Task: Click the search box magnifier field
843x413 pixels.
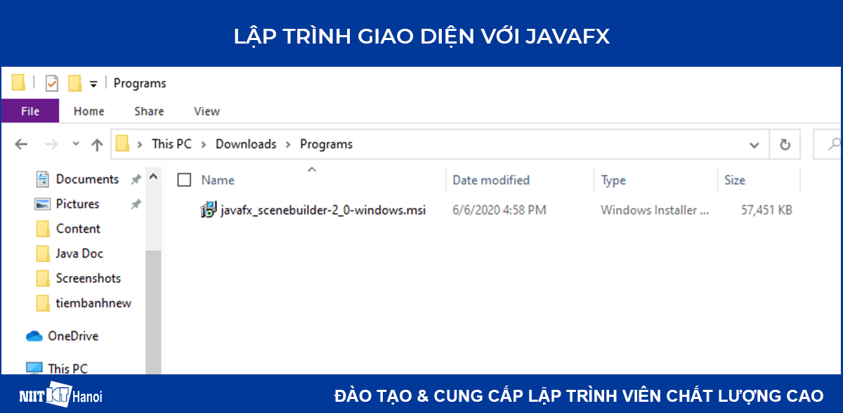Action: pyautogui.click(x=828, y=145)
